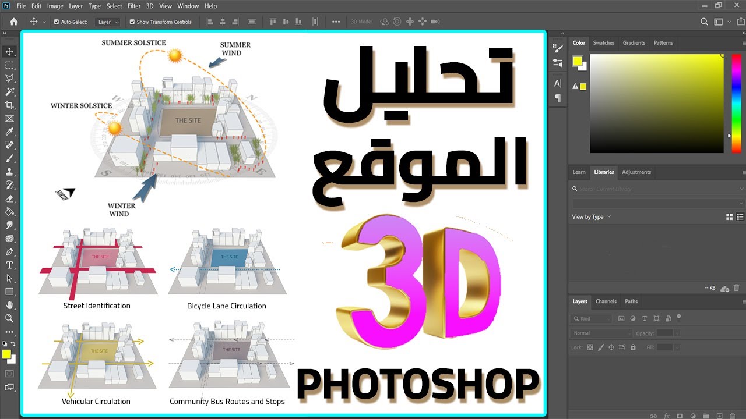Viewport: 746px width, 419px height.
Task: Select the Rectangle shape tool
Action: point(9,292)
